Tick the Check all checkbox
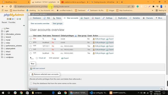This screenshot has height=95, width=168. click(x=37, y=58)
